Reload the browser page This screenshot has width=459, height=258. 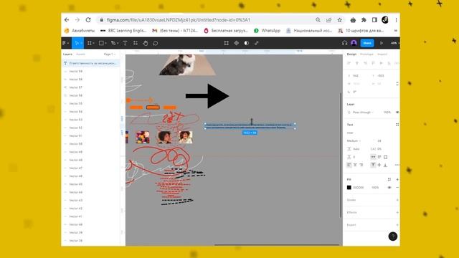(x=88, y=20)
